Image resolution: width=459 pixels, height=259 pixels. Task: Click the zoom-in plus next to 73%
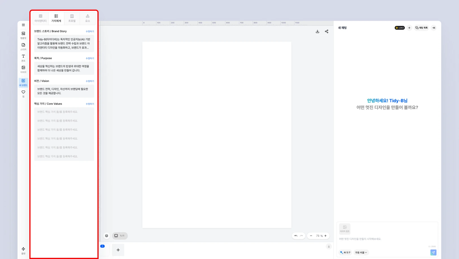coord(325,236)
